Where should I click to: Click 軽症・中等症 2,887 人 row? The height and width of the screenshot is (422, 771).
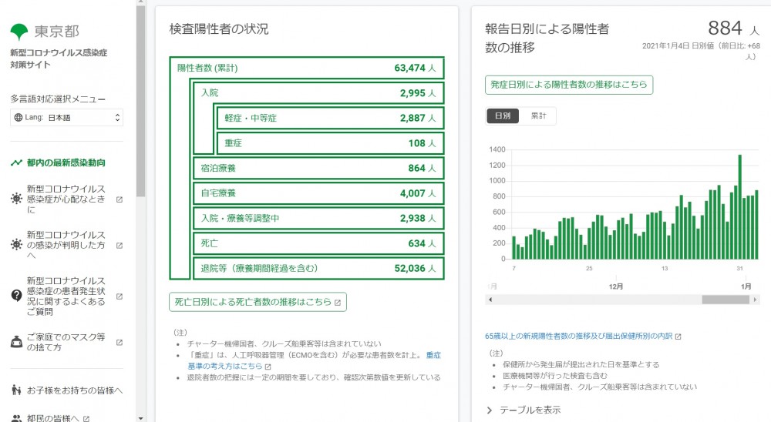(331, 118)
